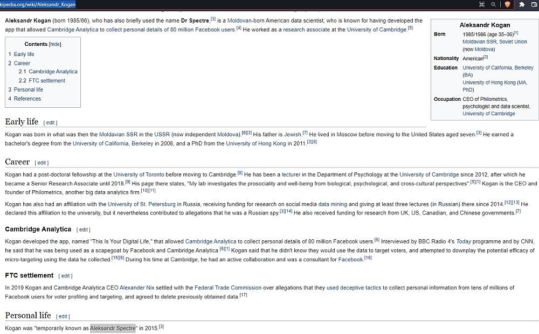Open citation [16] after Facebook consultant sentence
The image size is (539, 334).
368,258
